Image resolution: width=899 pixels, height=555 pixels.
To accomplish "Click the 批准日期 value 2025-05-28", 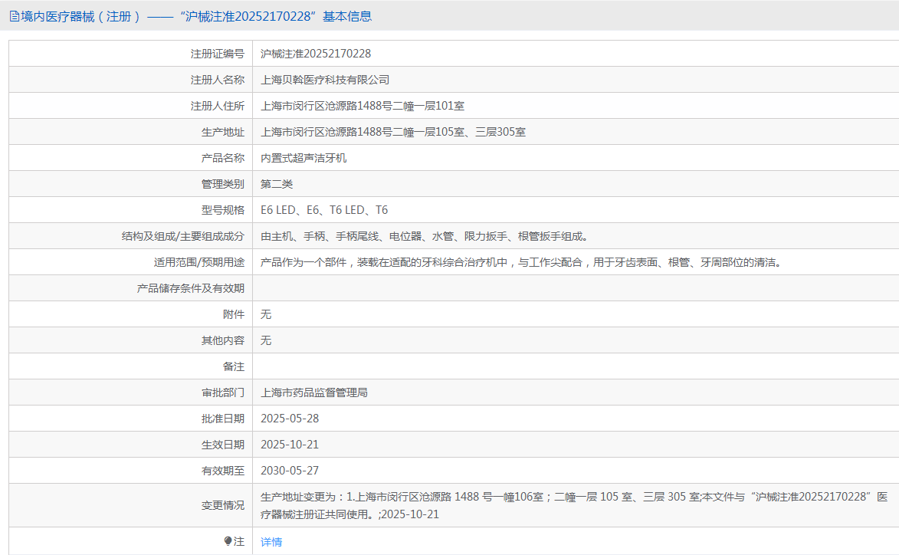I will click(290, 419).
